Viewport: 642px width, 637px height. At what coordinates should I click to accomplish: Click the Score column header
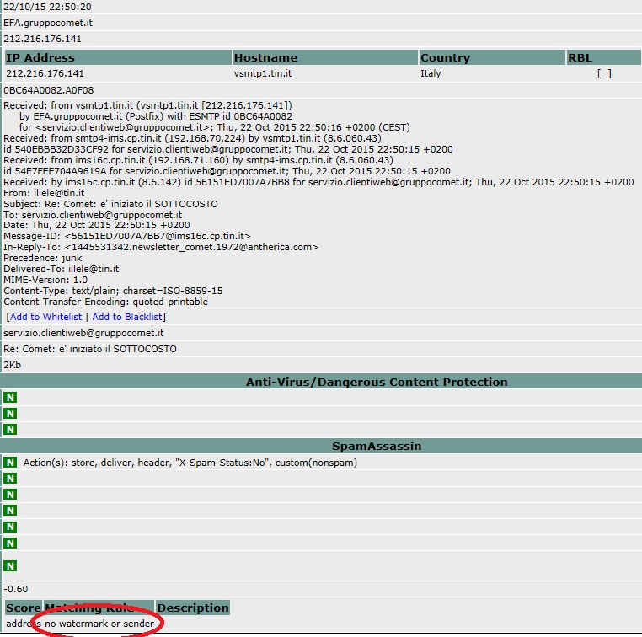click(x=23, y=608)
